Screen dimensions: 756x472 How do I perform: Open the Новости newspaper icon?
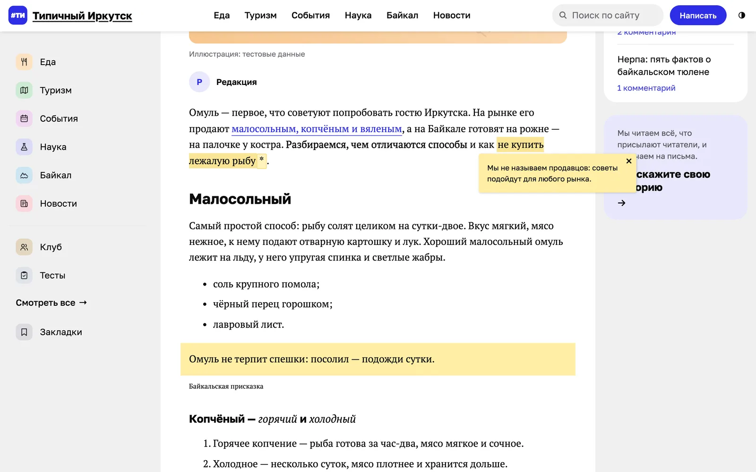click(24, 203)
